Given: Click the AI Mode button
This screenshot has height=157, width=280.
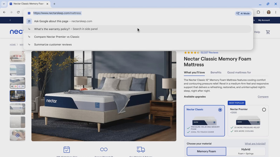Looking at the screenshot, I should click(243, 13).
